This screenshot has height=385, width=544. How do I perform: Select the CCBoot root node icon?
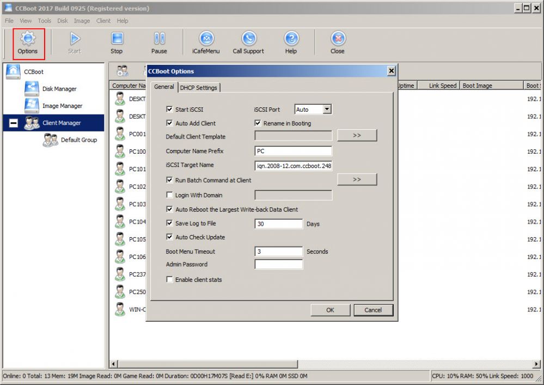[13, 71]
